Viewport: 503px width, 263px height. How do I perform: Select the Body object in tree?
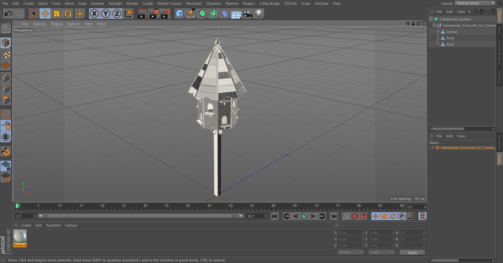pyautogui.click(x=450, y=38)
